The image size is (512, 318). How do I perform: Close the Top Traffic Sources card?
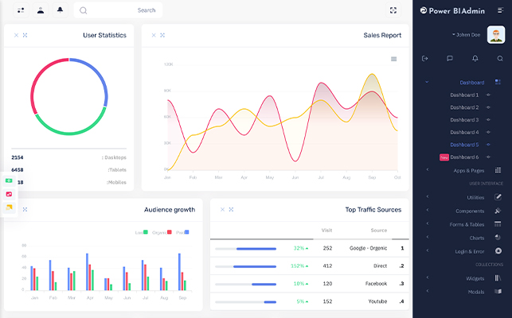[x=222, y=209]
